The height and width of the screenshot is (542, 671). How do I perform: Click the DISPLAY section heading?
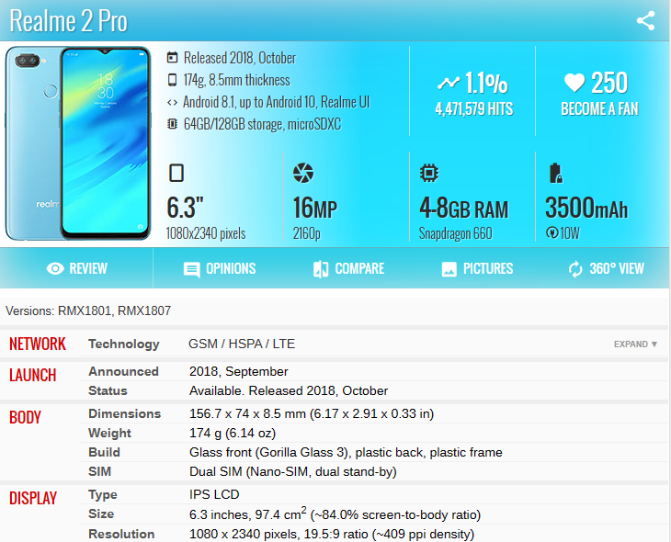click(x=33, y=499)
